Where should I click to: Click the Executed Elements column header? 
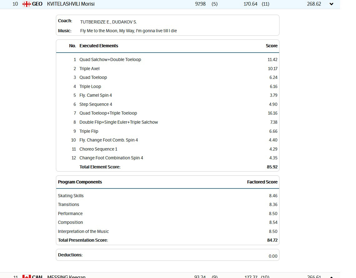click(x=99, y=46)
